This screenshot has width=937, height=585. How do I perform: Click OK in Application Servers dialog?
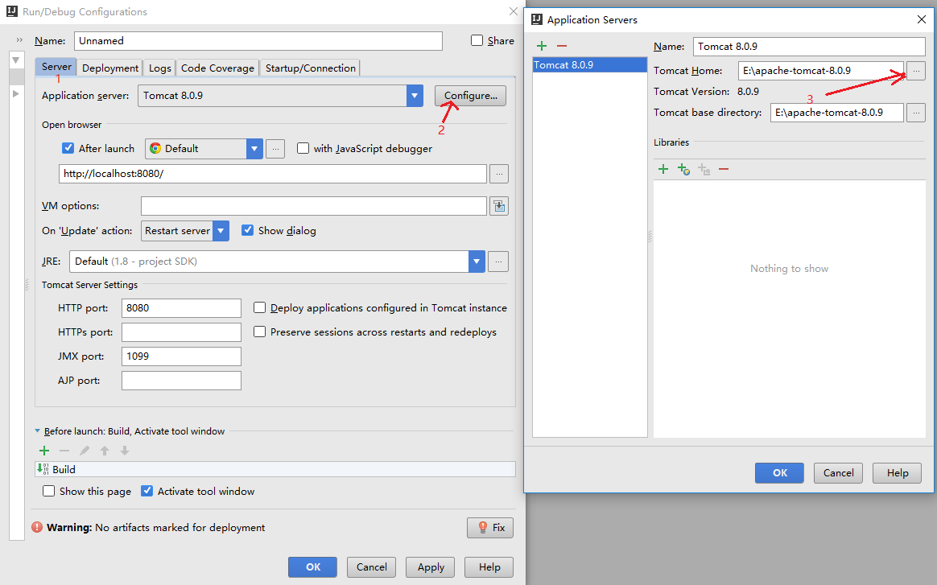coord(779,472)
